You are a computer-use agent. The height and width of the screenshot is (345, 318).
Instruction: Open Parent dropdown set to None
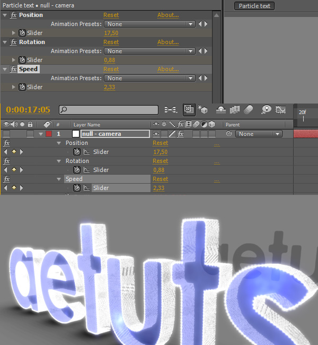point(259,134)
